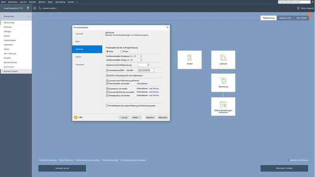
Task: Toggle DATEV Unterstützung für den Datenexport
Action: coord(107,76)
